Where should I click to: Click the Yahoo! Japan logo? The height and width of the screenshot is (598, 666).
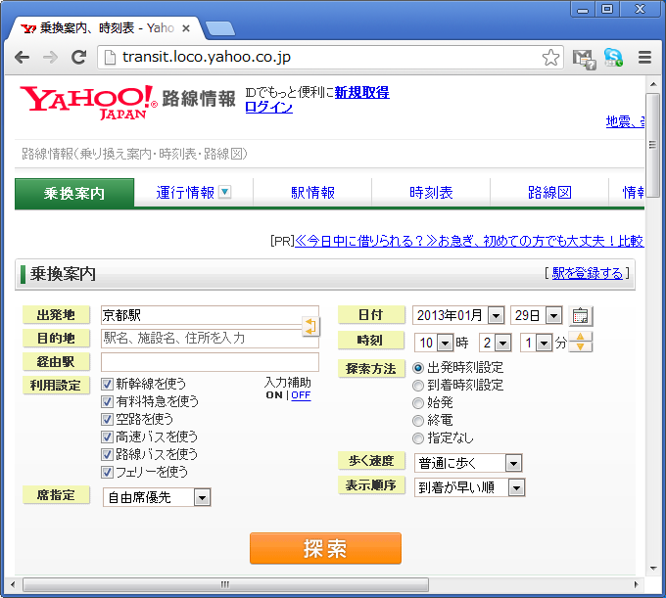[88, 101]
